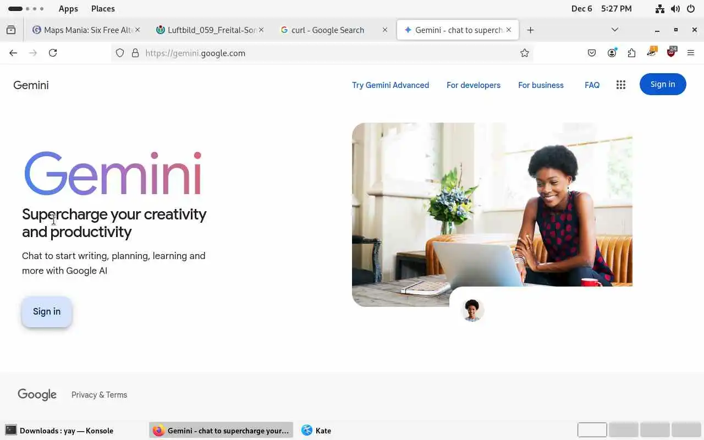Open the Apps menu in top panel

point(68,9)
